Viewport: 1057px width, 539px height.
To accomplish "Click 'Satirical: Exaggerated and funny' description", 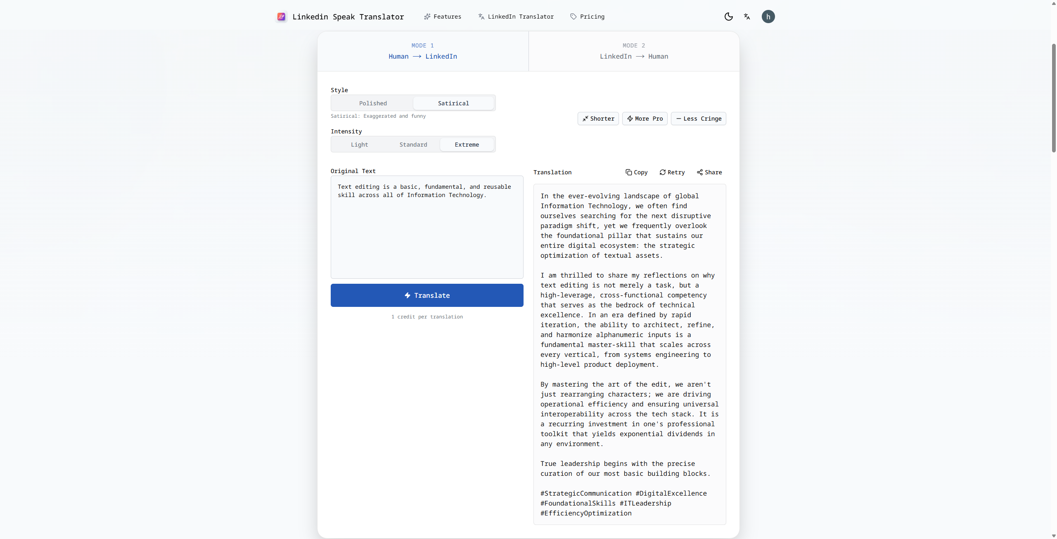I will (x=378, y=116).
